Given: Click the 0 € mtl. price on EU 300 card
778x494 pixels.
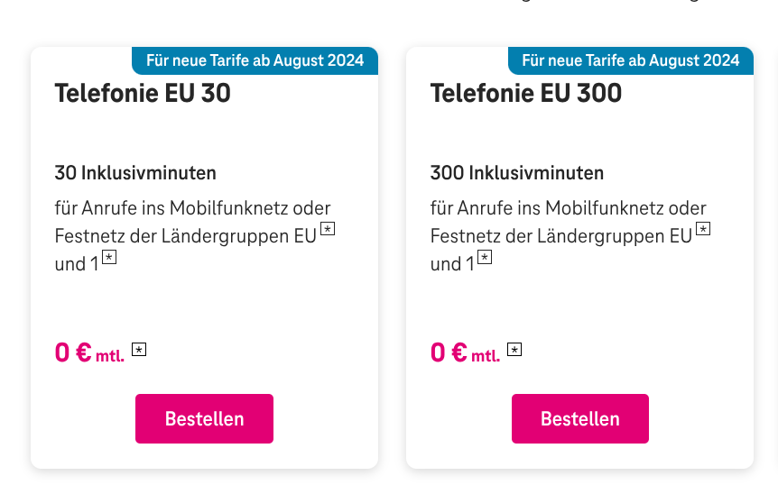Looking at the screenshot, I should (x=465, y=352).
